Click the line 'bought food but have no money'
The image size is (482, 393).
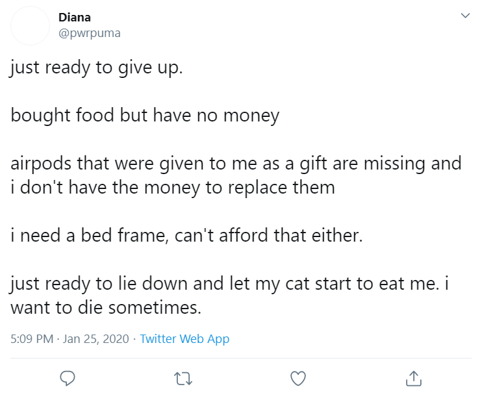[145, 116]
